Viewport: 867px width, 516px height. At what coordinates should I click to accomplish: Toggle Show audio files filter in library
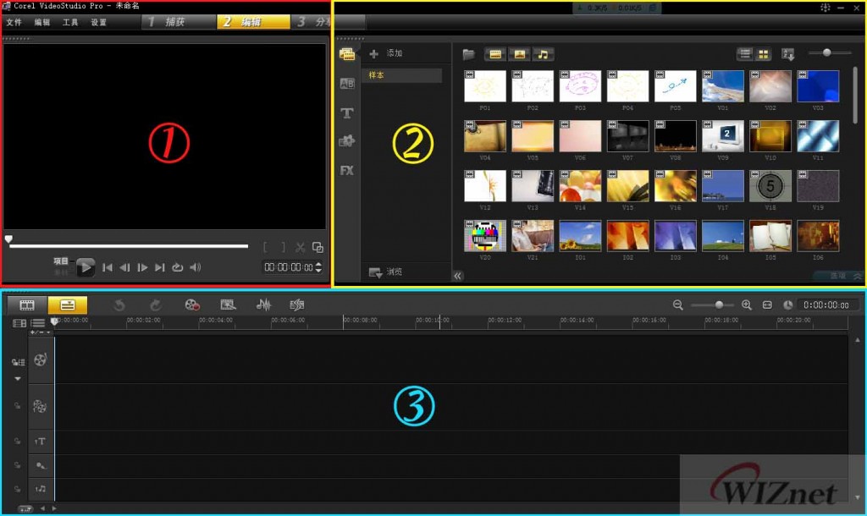click(x=543, y=54)
